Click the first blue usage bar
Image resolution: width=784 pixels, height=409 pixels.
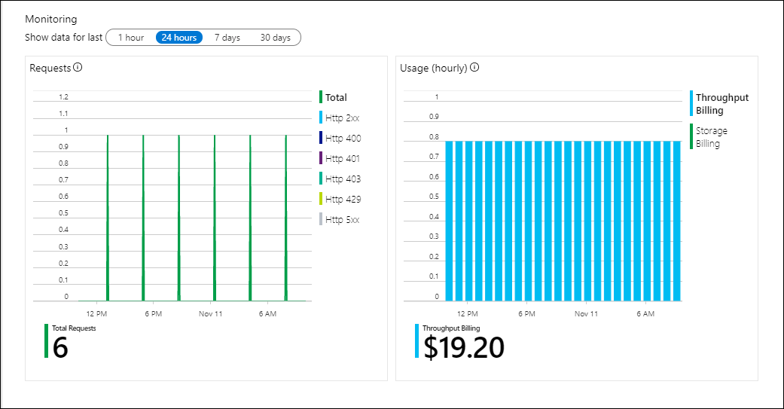[449, 221]
